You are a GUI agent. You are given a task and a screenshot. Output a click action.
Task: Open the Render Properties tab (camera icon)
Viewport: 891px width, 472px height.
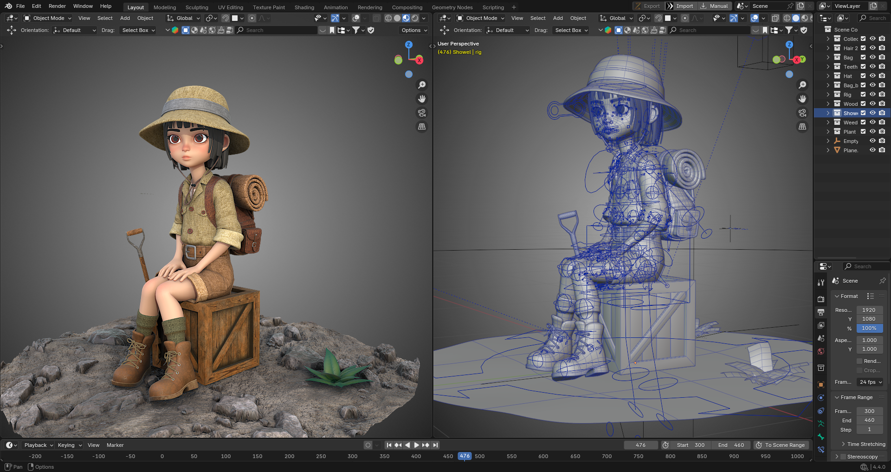821,299
